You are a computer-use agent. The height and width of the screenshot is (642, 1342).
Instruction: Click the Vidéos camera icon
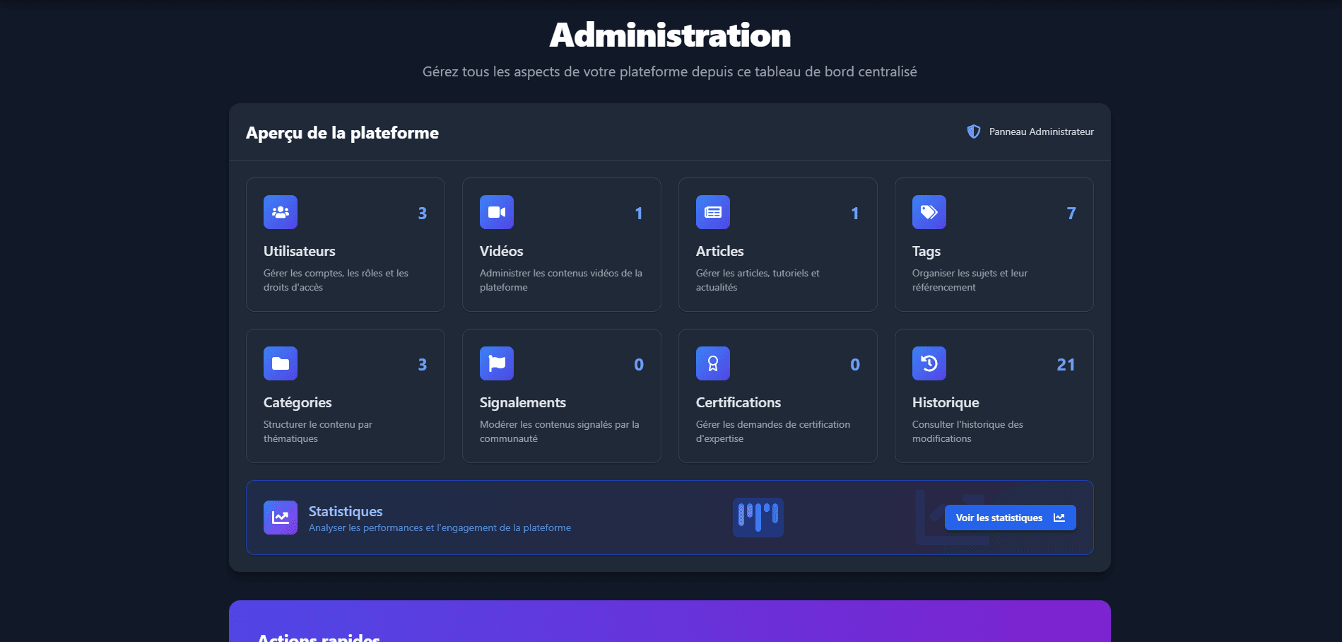496,211
